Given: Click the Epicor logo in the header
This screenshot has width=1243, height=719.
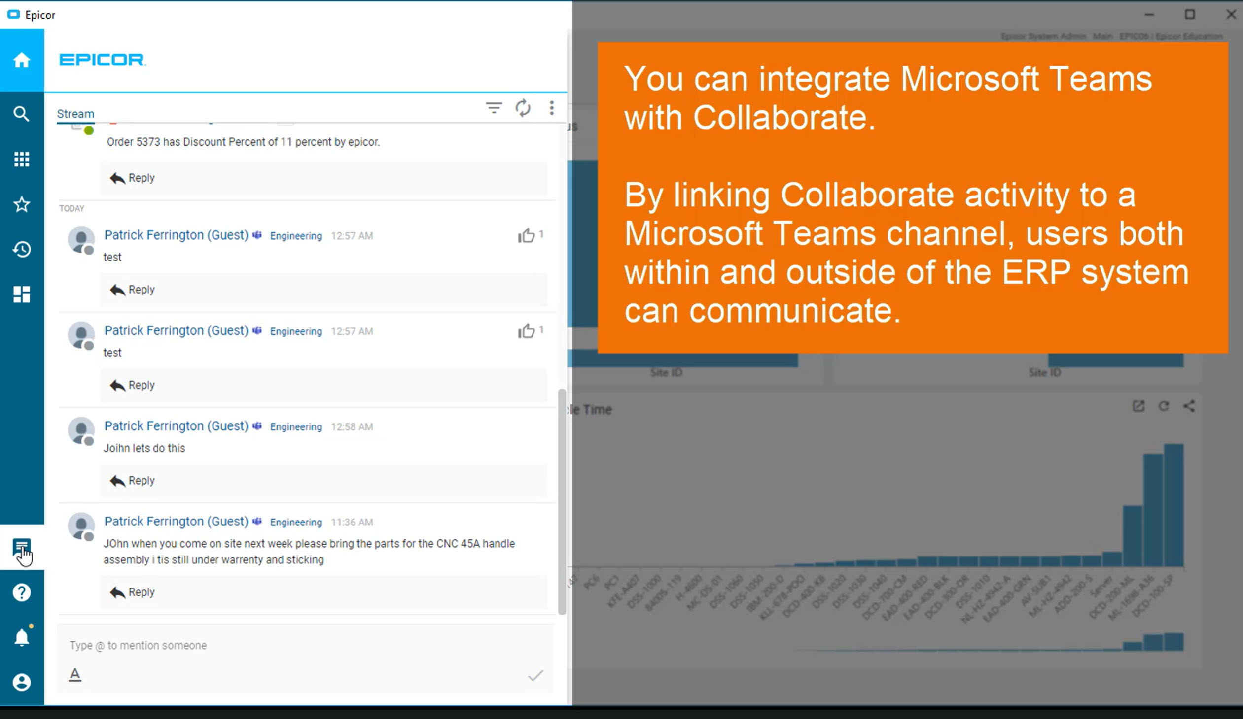Looking at the screenshot, I should [103, 60].
